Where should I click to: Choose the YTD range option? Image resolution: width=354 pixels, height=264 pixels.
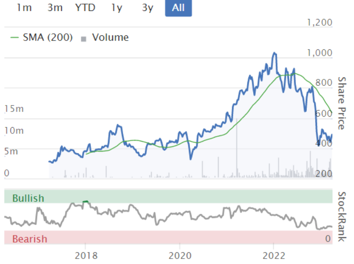[85, 8]
